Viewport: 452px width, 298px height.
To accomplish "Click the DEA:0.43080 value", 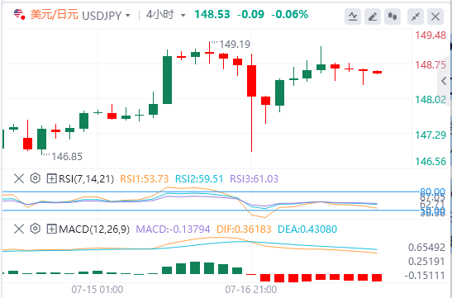I will click(x=307, y=229).
